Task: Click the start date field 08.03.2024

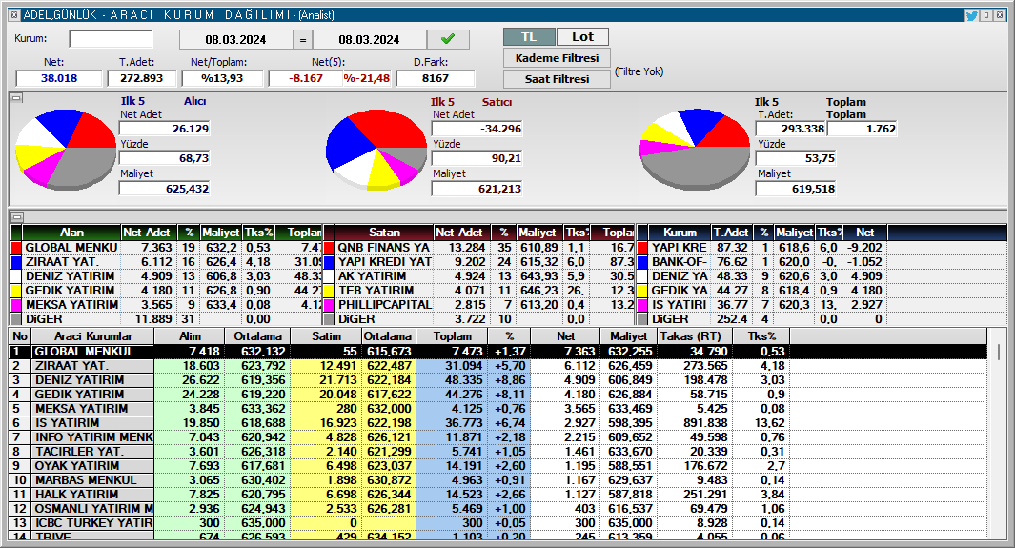Action: (x=235, y=39)
